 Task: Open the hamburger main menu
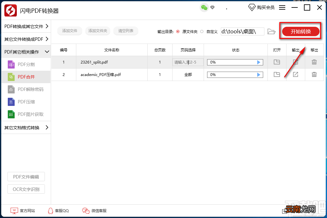click(282, 7)
